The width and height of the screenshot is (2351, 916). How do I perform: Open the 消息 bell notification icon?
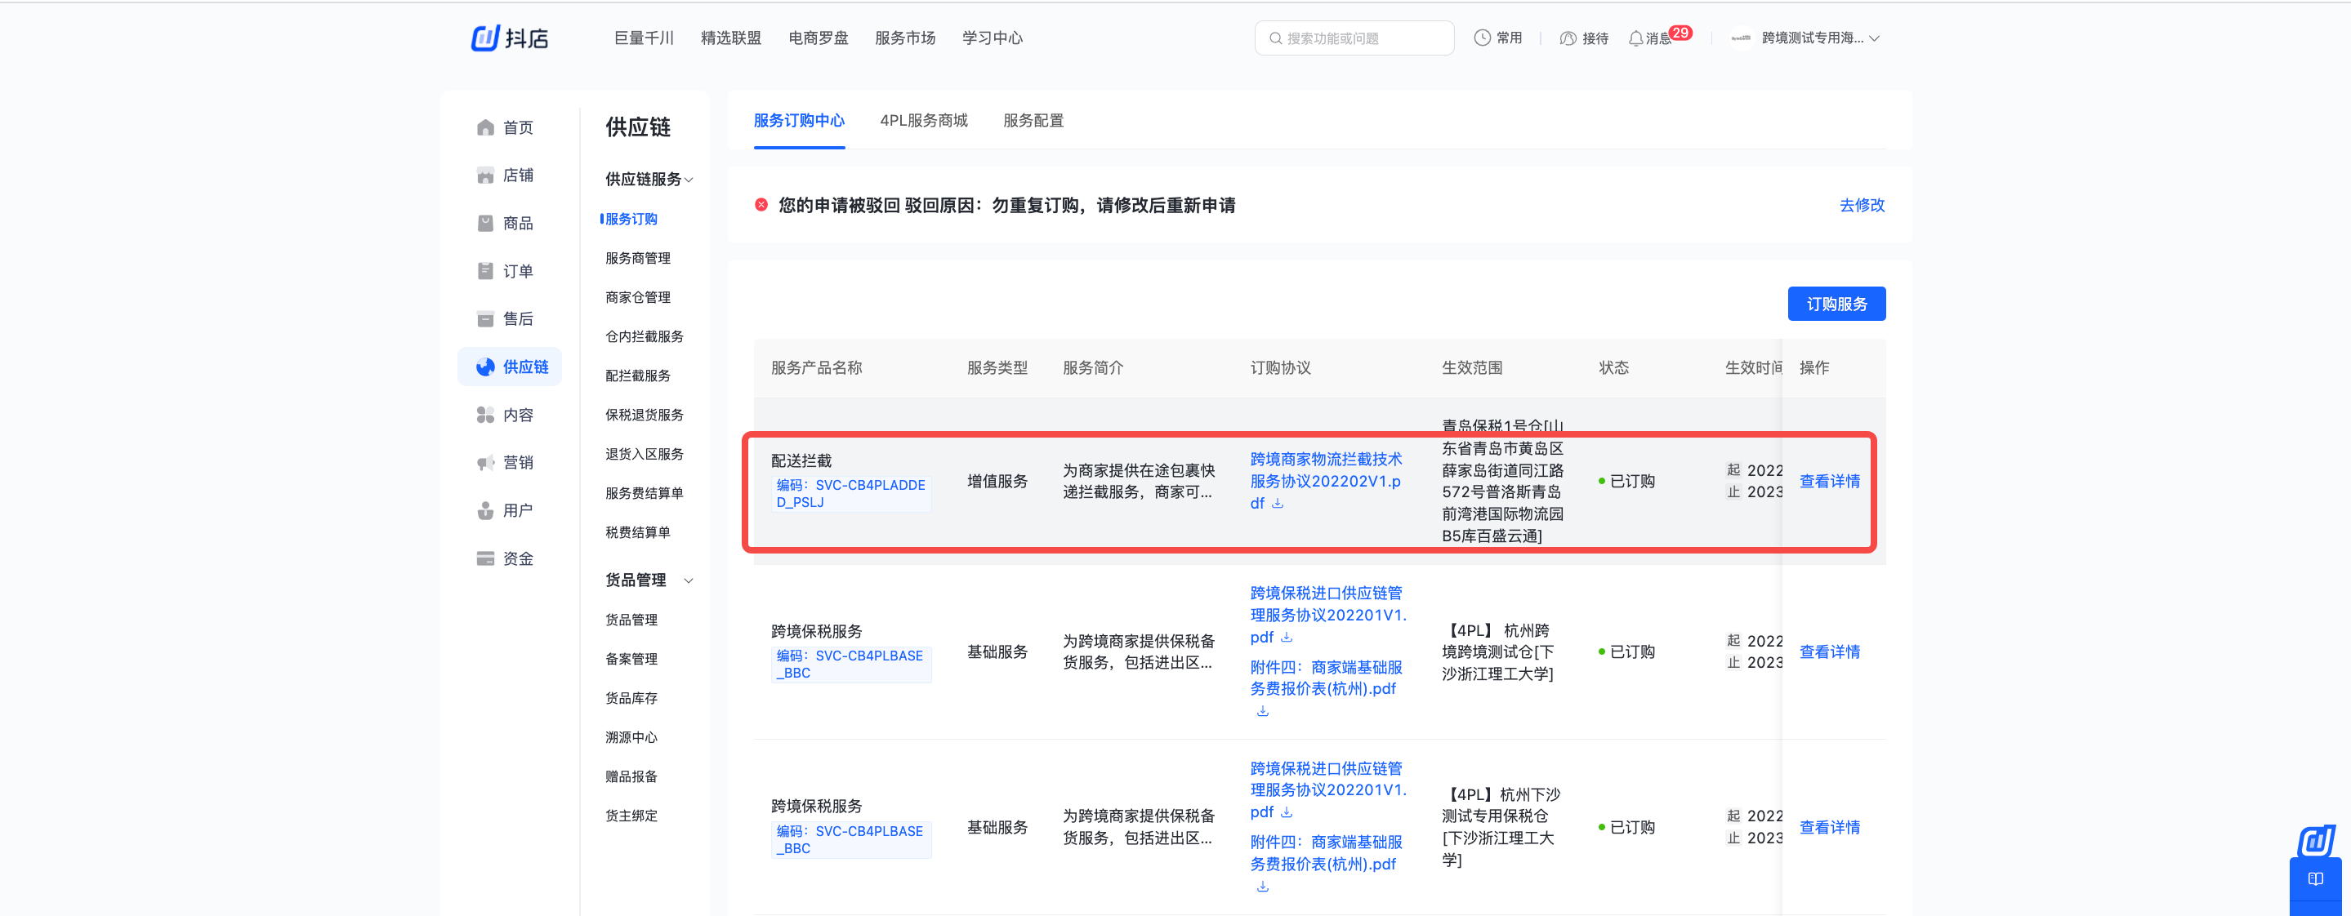click(x=1635, y=38)
